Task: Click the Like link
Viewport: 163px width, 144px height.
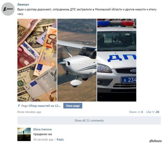Action: (149, 112)
